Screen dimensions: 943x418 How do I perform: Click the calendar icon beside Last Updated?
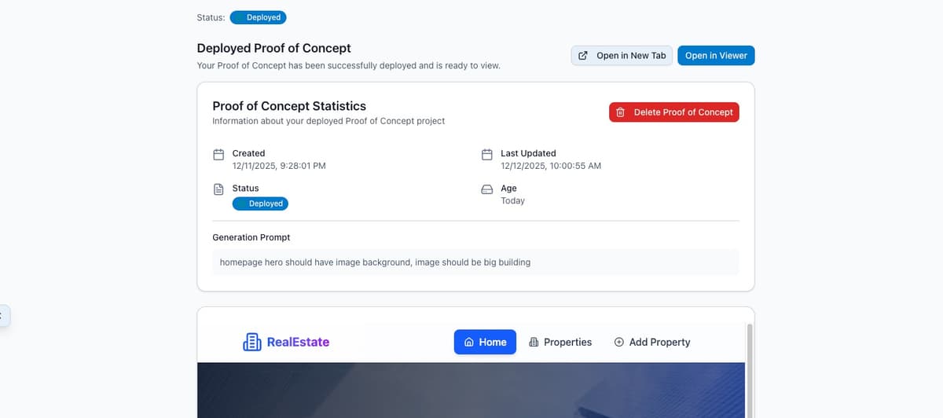(487, 154)
